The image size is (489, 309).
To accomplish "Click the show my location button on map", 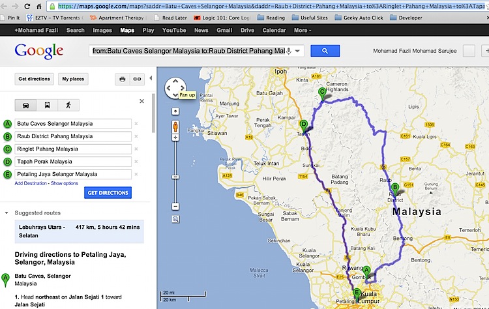I will 175,111.
